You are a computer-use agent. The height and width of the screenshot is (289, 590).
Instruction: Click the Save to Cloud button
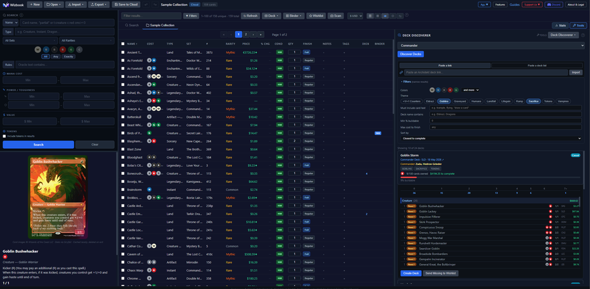click(x=126, y=4)
